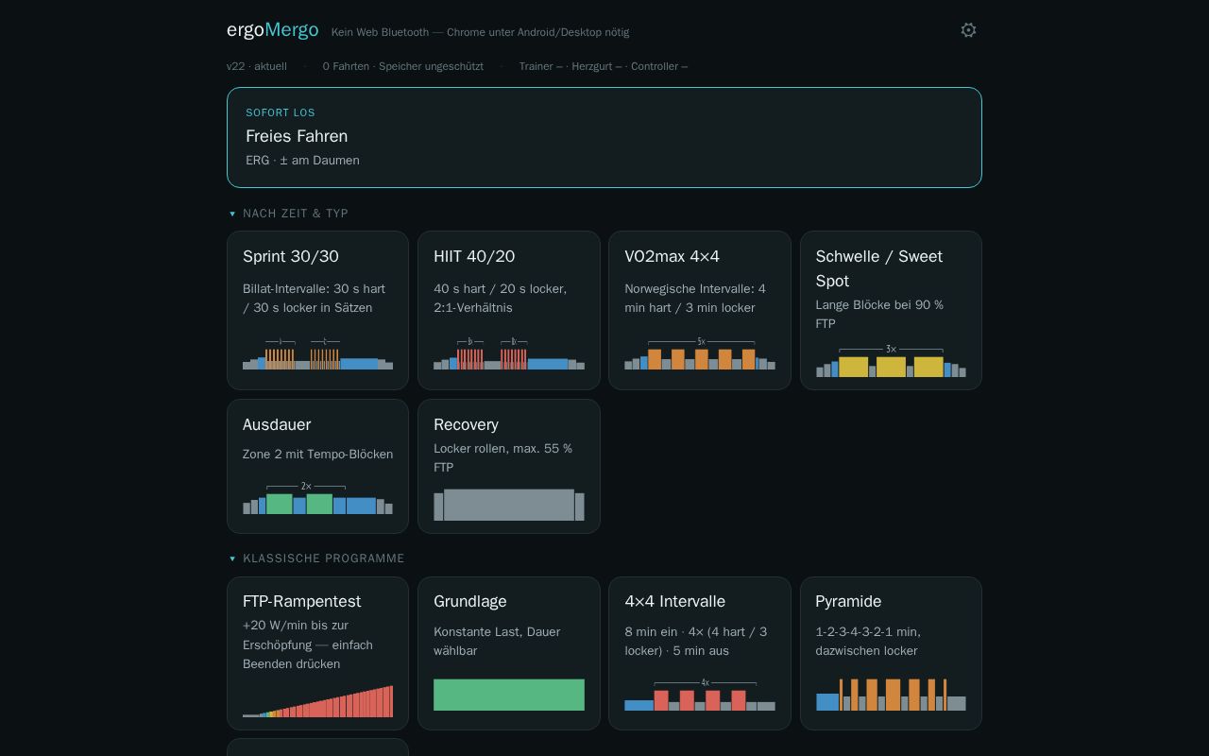Collapse the Nach Zeit & Typ section
The height and width of the screenshot is (756, 1209).
click(x=289, y=214)
